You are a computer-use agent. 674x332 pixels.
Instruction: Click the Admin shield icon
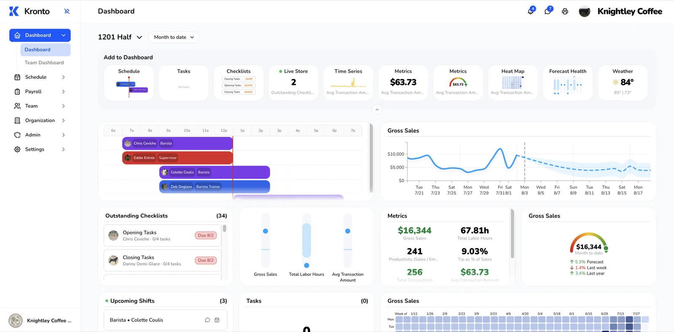[x=17, y=135]
